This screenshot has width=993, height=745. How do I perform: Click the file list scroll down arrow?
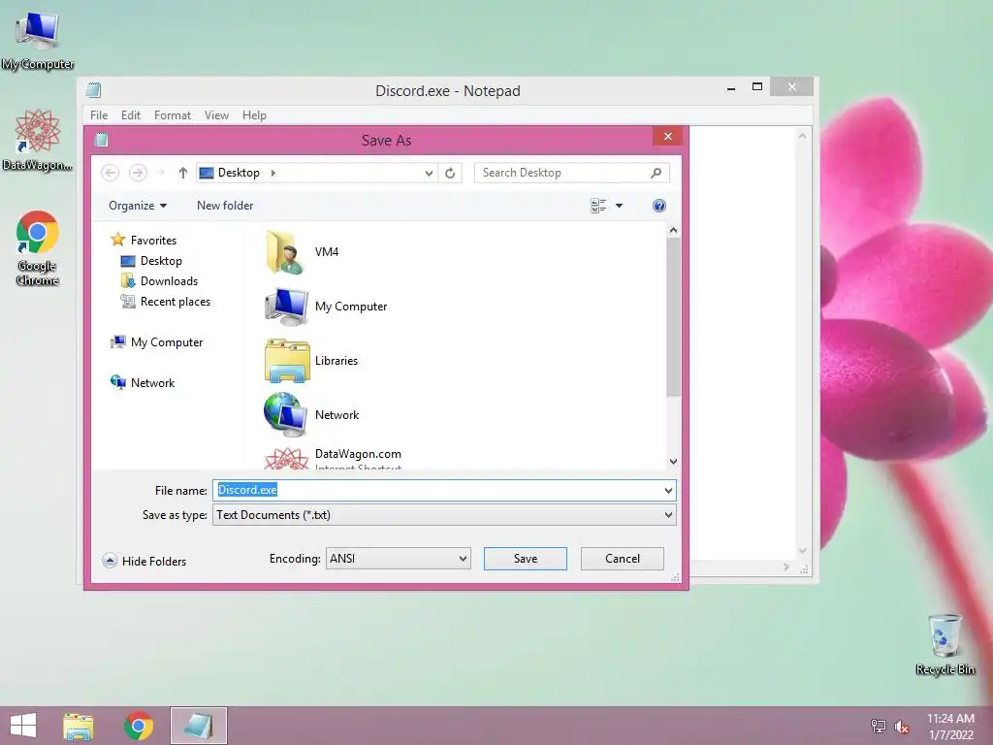(x=673, y=462)
